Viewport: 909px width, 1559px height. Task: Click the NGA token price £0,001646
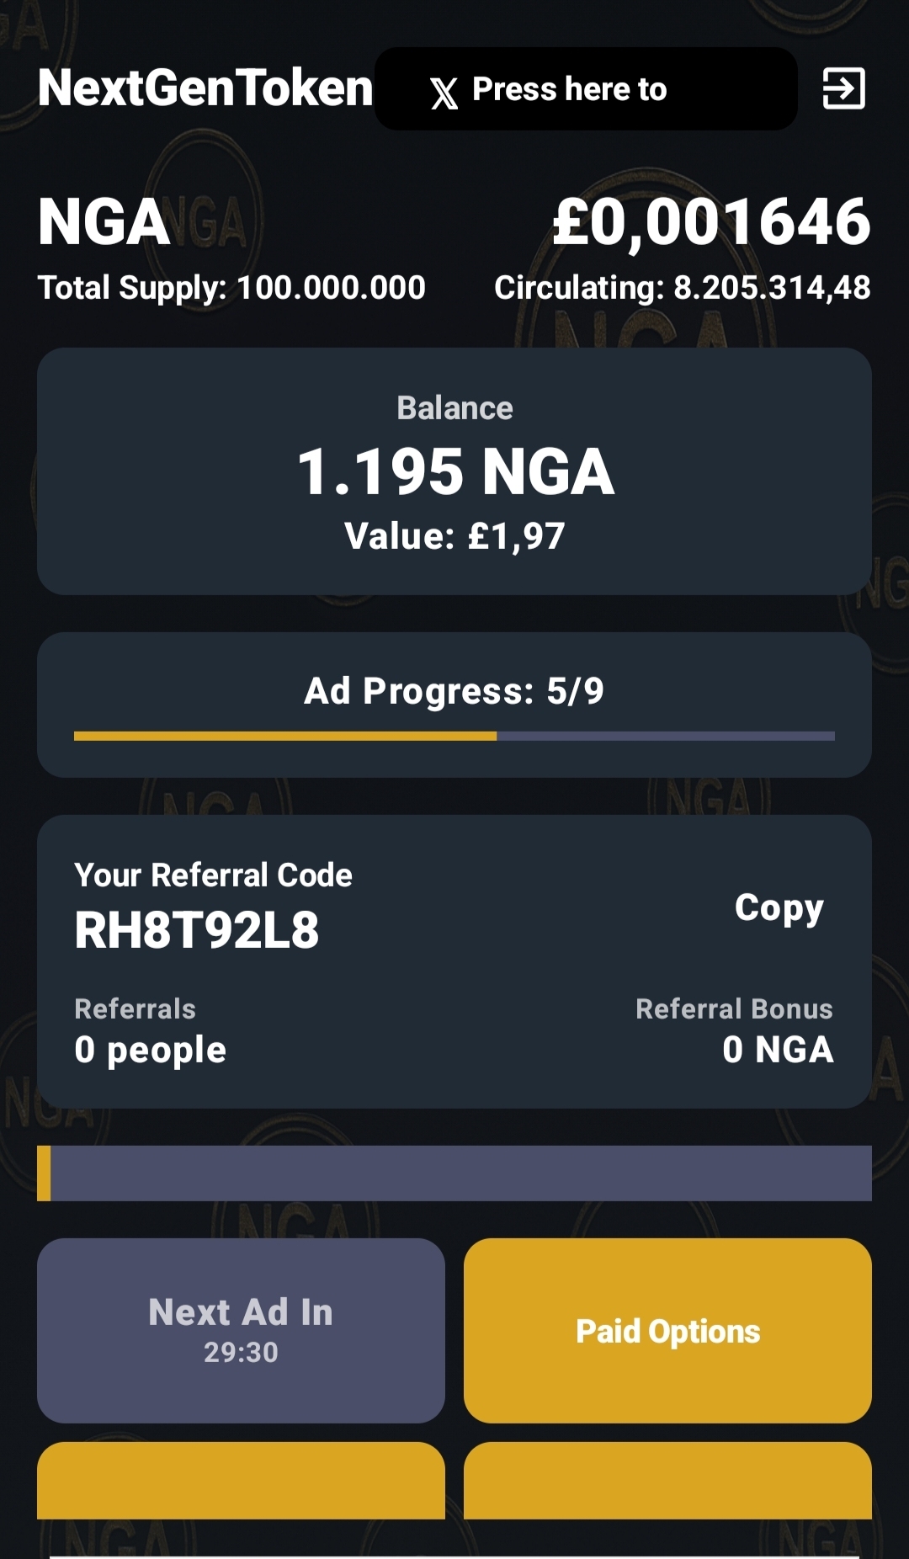[711, 222]
